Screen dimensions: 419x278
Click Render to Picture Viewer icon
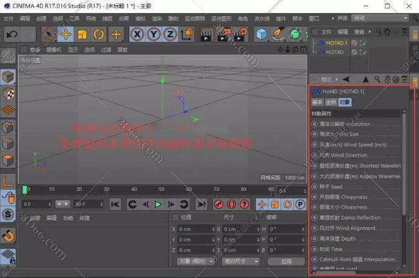click(223, 34)
